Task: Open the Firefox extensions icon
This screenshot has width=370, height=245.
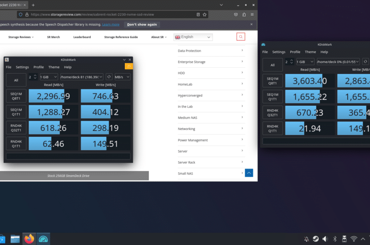Action: point(244,14)
